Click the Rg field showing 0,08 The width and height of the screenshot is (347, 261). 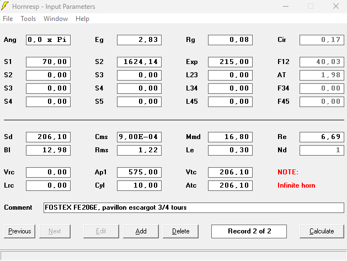(230, 40)
